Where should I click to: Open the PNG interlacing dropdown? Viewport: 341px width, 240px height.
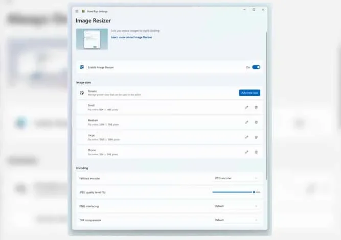pos(236,206)
